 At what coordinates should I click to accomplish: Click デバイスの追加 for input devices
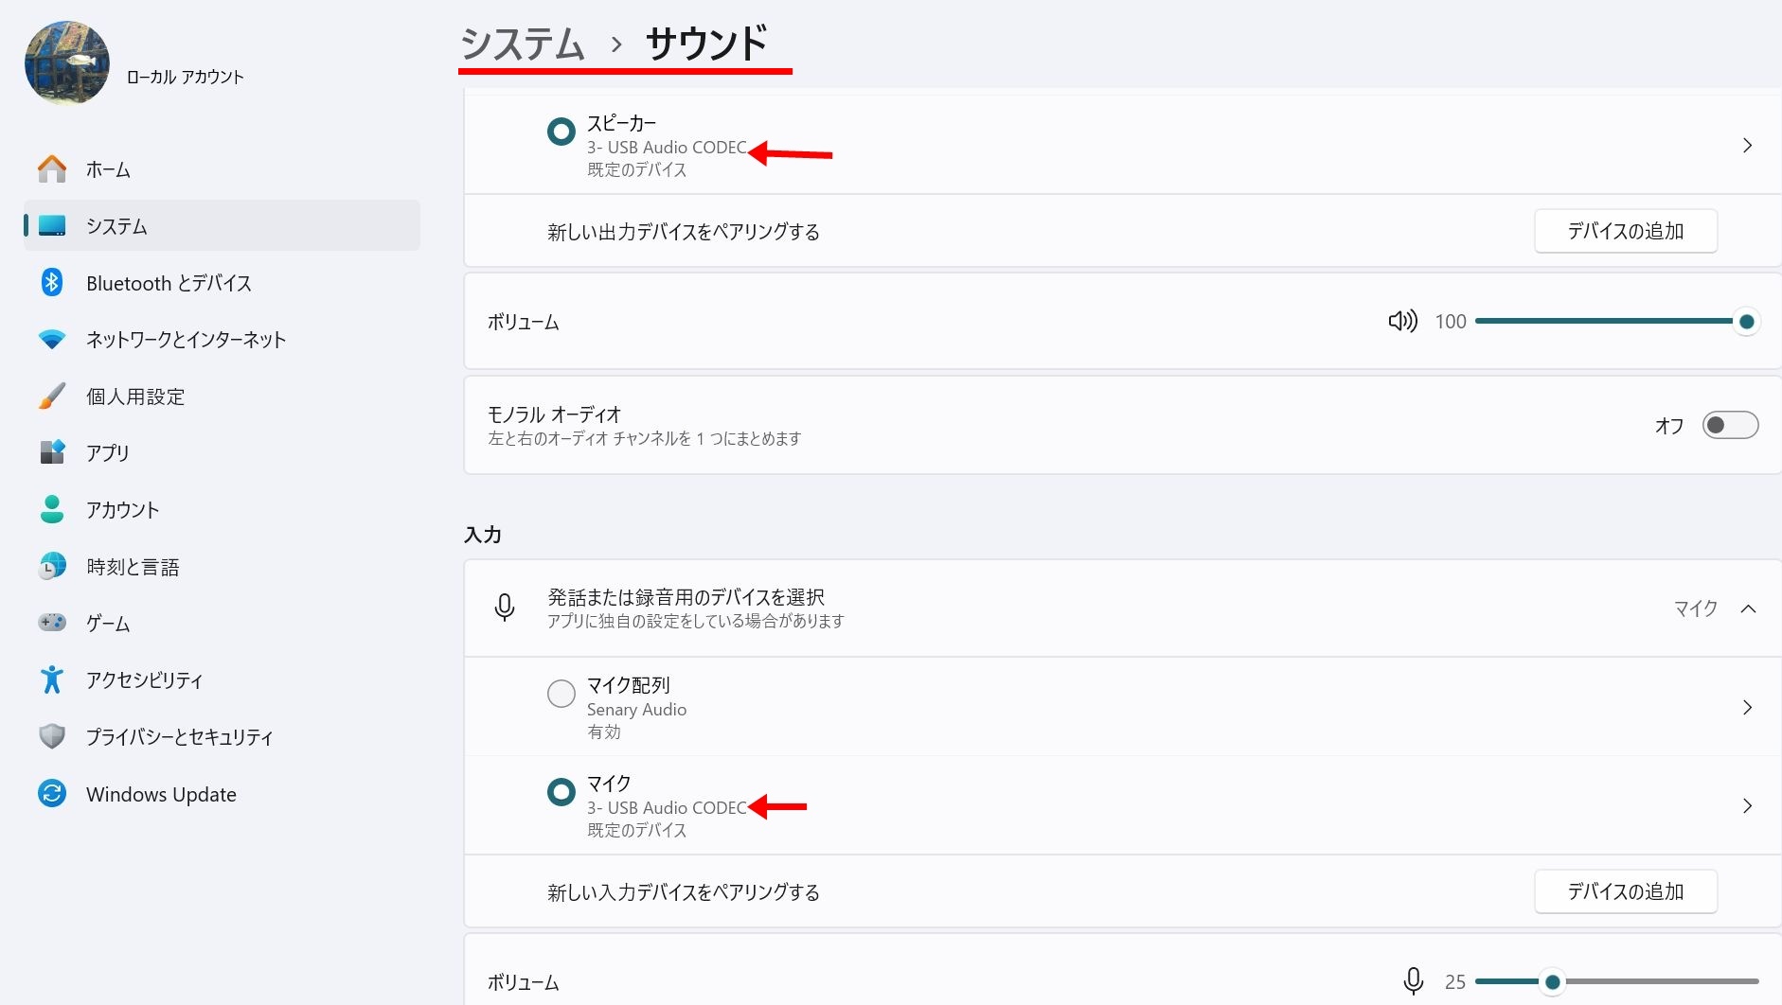[x=1625, y=891]
